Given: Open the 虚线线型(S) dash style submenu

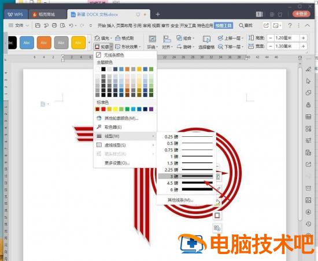Looking at the screenshot, I should [x=125, y=145].
